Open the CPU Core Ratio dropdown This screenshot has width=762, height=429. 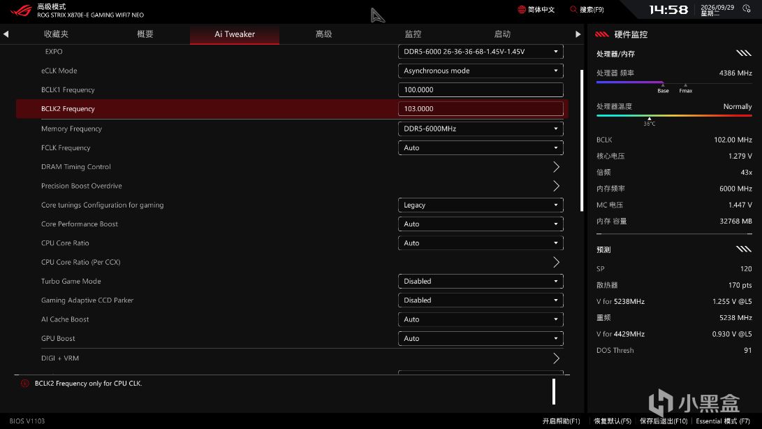click(481, 242)
